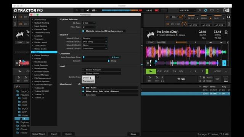This screenshot has width=244, height=137.
Task: Click the blue note icon beside deck B waveform
Action: click(x=224, y=63)
